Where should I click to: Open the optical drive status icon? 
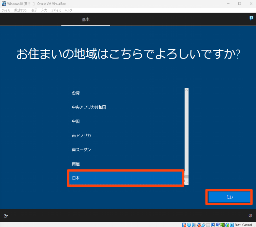189,225
